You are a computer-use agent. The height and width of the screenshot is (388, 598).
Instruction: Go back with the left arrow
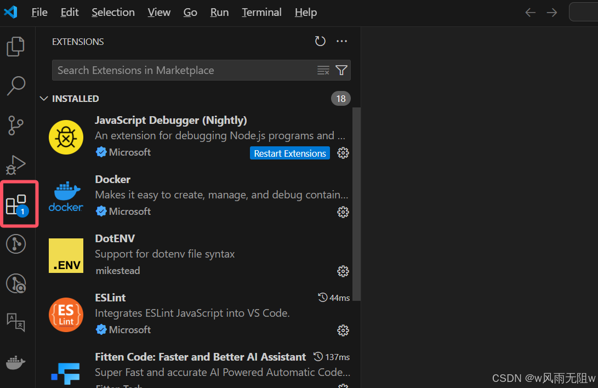click(530, 13)
